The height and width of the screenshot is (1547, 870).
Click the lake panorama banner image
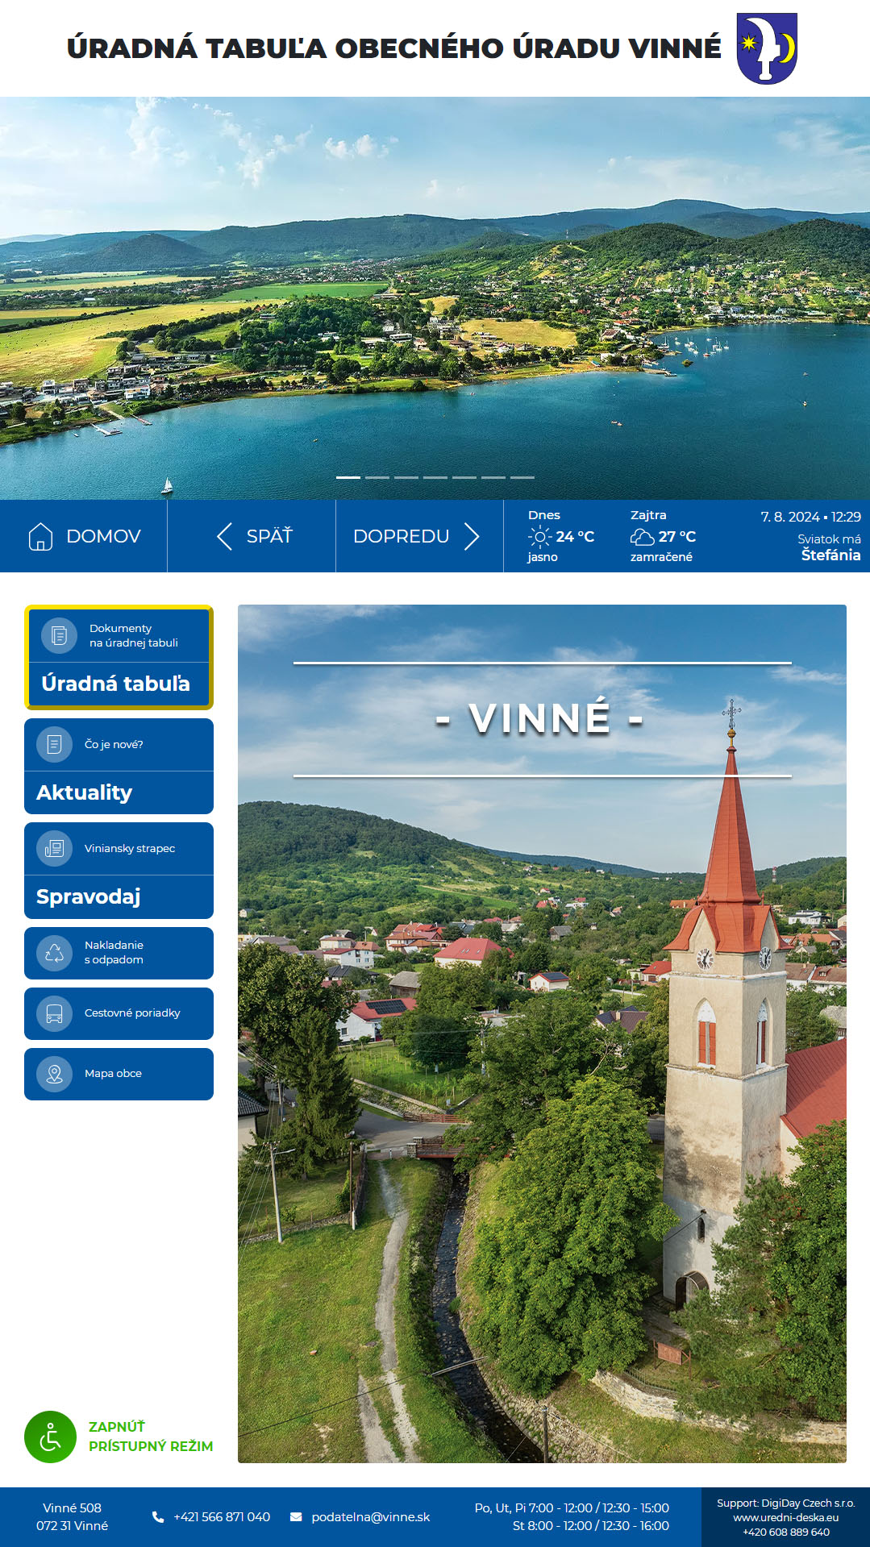point(435,298)
